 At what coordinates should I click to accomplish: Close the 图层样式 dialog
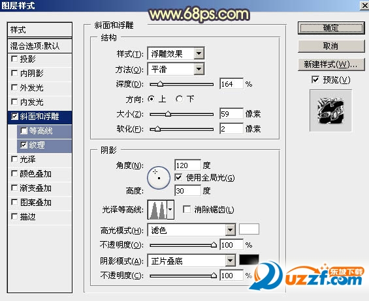pos(365,5)
